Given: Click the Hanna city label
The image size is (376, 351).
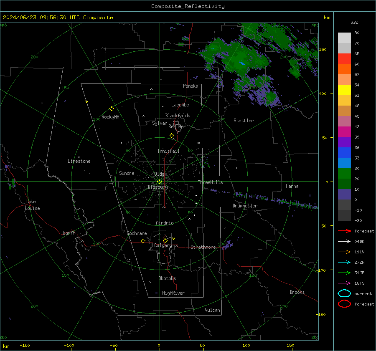Looking at the screenshot, I should [292, 186].
